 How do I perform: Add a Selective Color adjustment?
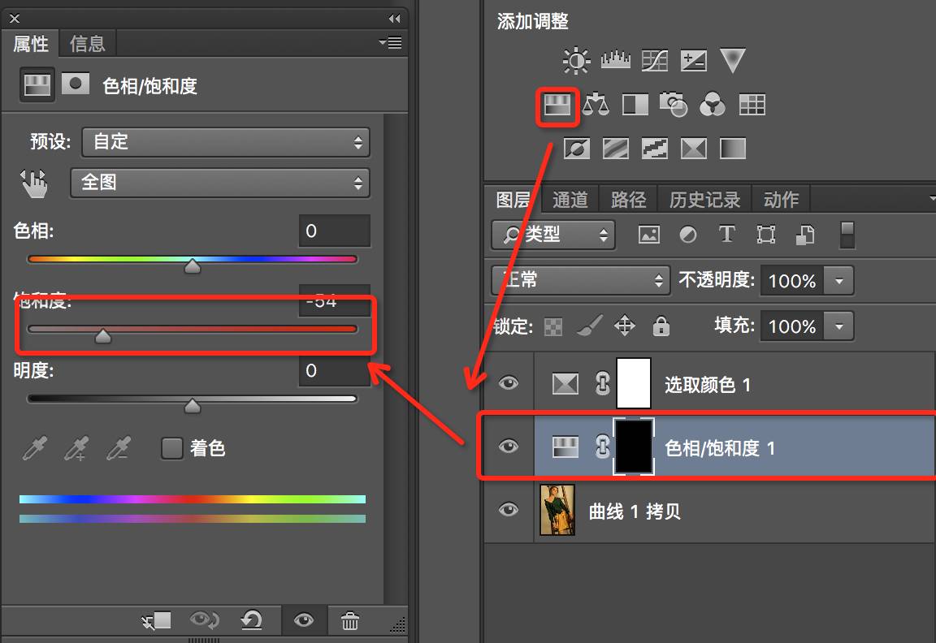(x=694, y=149)
